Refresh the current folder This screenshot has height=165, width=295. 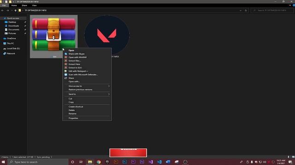coord(246,11)
